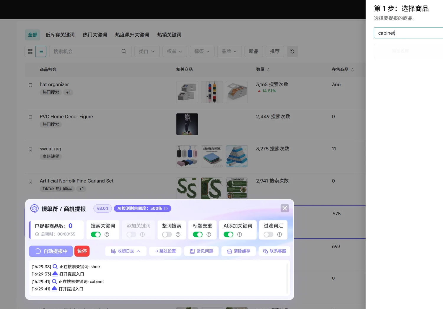The image size is (443, 309).
Task: Toggle the 搜索关键词 switch
Action: pos(96,235)
